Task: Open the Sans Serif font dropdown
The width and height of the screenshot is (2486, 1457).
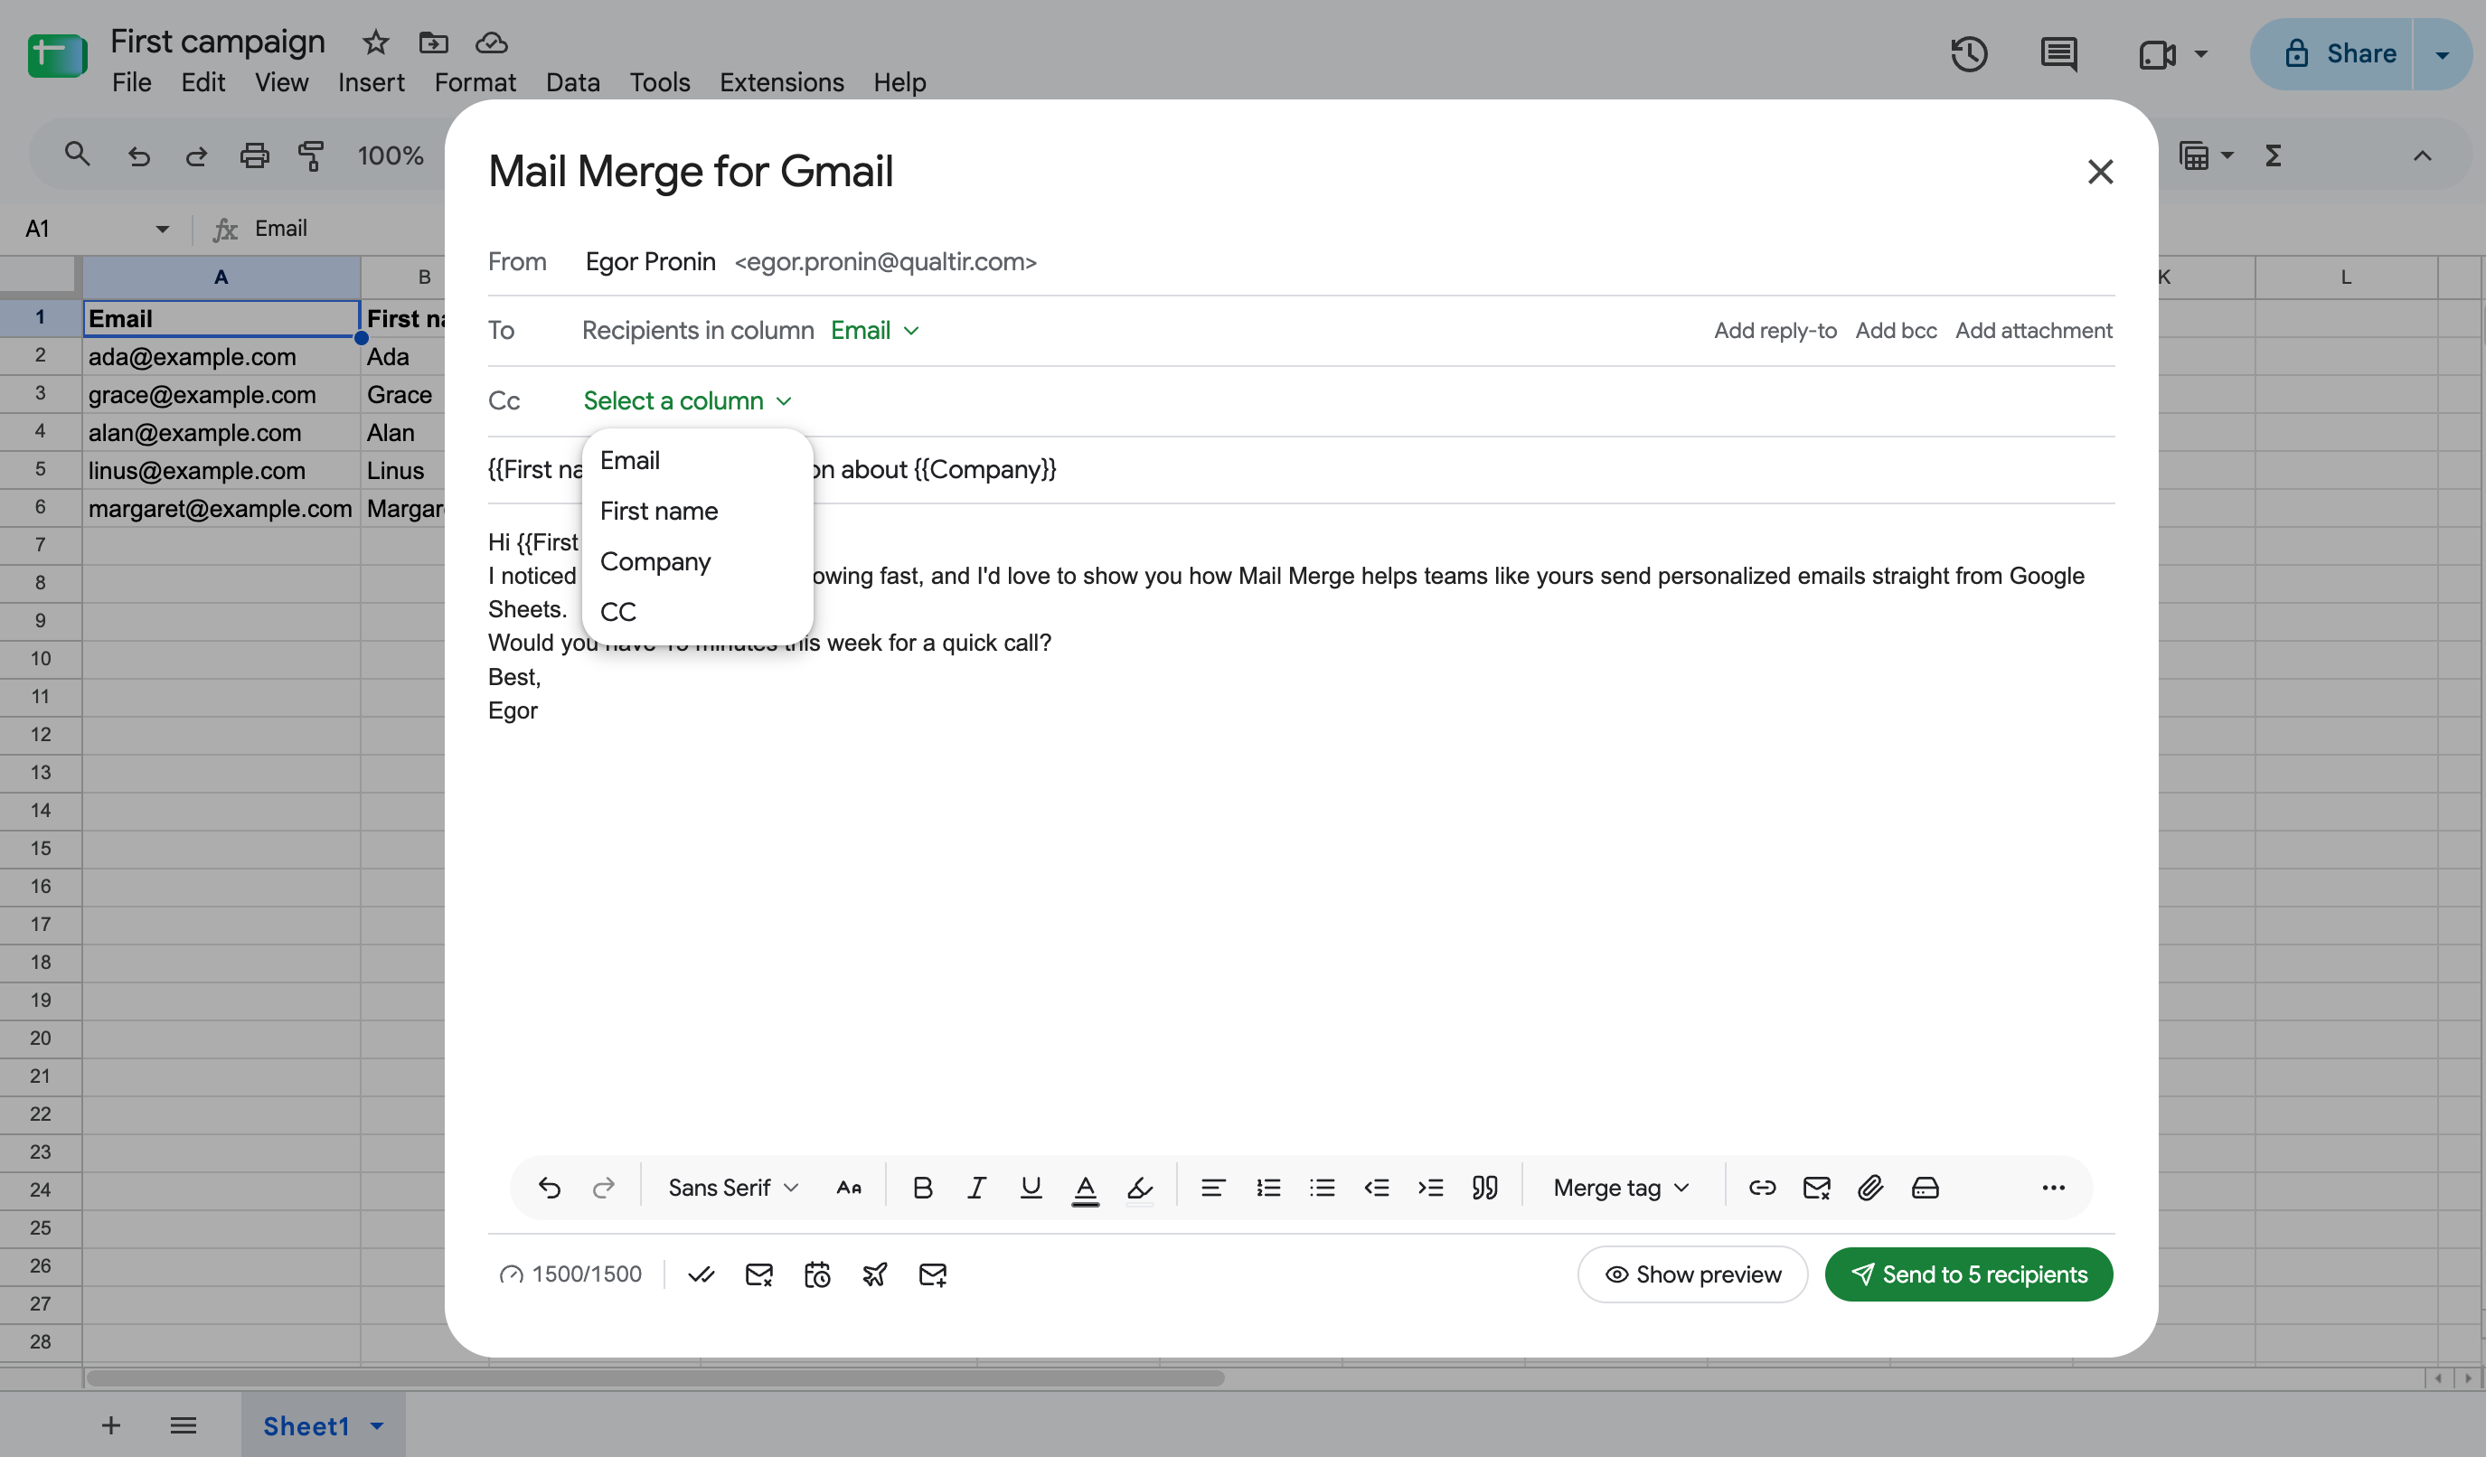Action: point(733,1188)
